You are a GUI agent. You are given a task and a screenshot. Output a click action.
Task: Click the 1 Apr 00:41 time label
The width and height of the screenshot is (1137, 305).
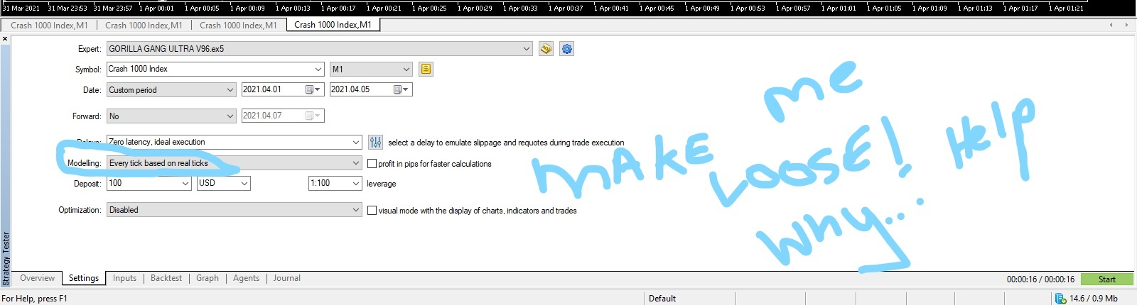tap(611, 8)
